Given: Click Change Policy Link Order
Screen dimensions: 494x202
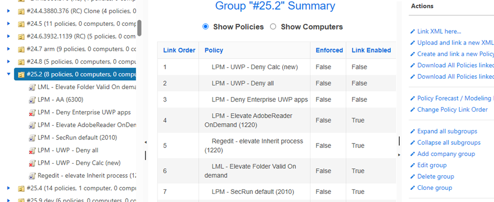Looking at the screenshot, I should click(452, 110).
